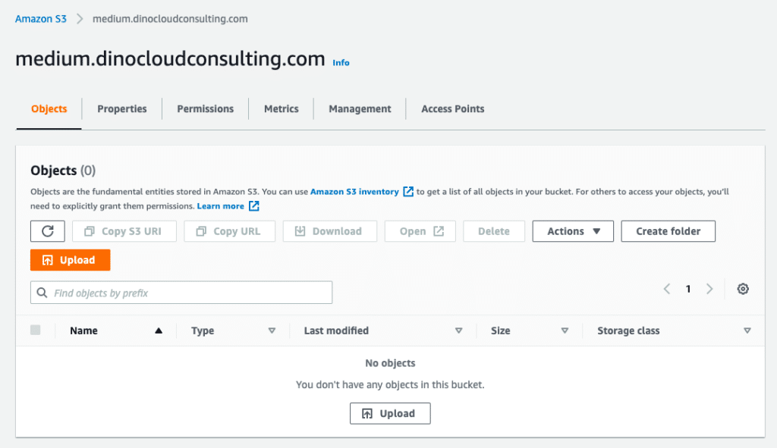Click the refresh objects icon button
The height and width of the screenshot is (448, 777).
(48, 231)
